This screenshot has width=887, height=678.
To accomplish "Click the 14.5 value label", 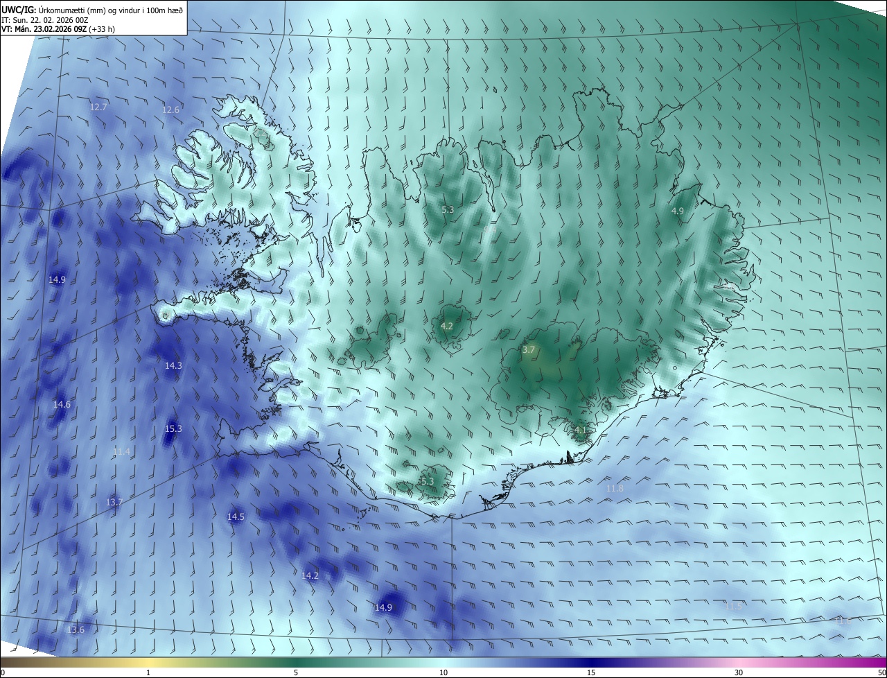I will tap(236, 516).
